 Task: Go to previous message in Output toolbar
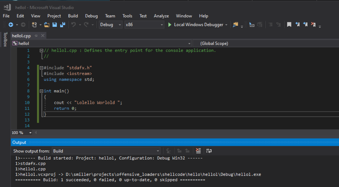point(179,151)
